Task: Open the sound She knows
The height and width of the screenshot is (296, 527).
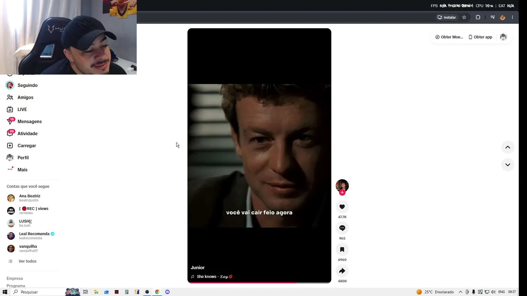Action: point(212,277)
